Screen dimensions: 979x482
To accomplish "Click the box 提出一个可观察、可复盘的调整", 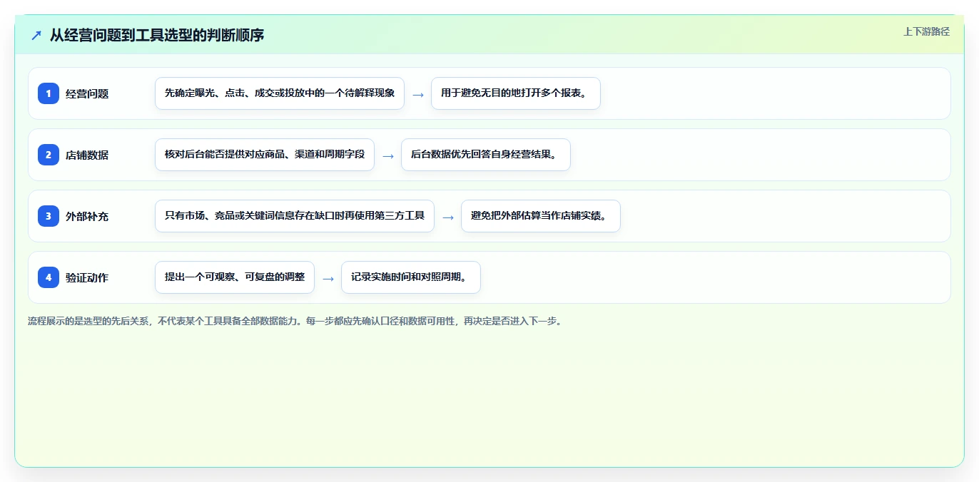I will coord(235,277).
